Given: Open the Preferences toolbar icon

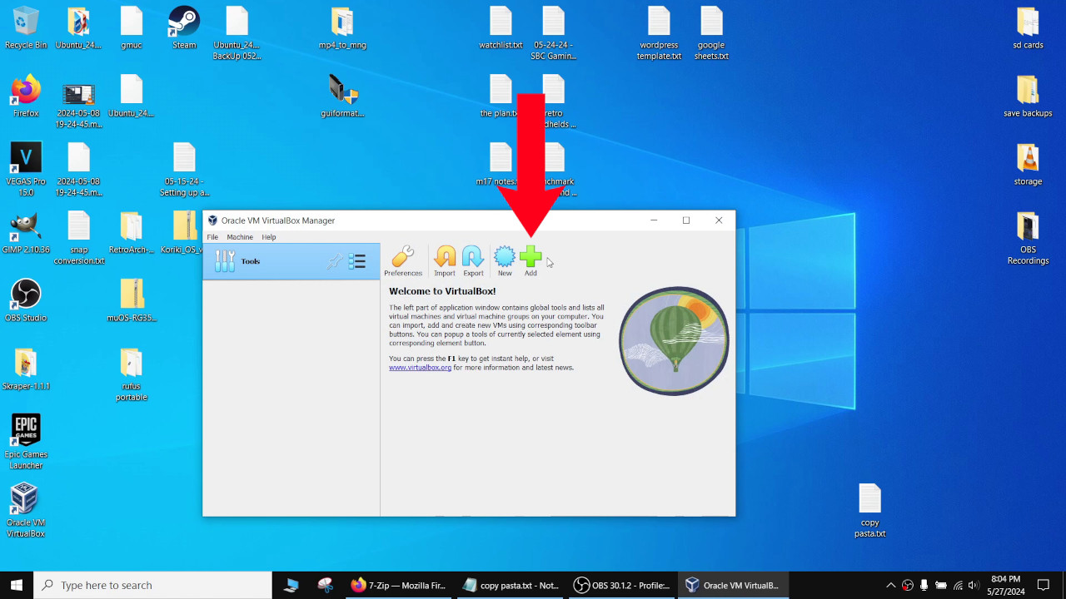Looking at the screenshot, I should tap(403, 261).
